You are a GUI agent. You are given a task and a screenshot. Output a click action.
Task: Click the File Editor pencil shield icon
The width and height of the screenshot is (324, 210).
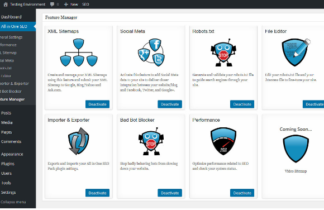click(x=296, y=52)
